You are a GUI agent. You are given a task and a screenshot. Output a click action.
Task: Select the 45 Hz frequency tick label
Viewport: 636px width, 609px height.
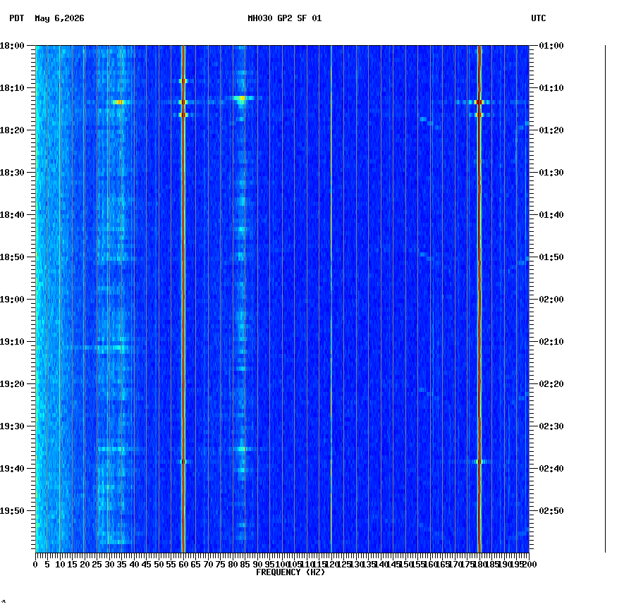147,565
